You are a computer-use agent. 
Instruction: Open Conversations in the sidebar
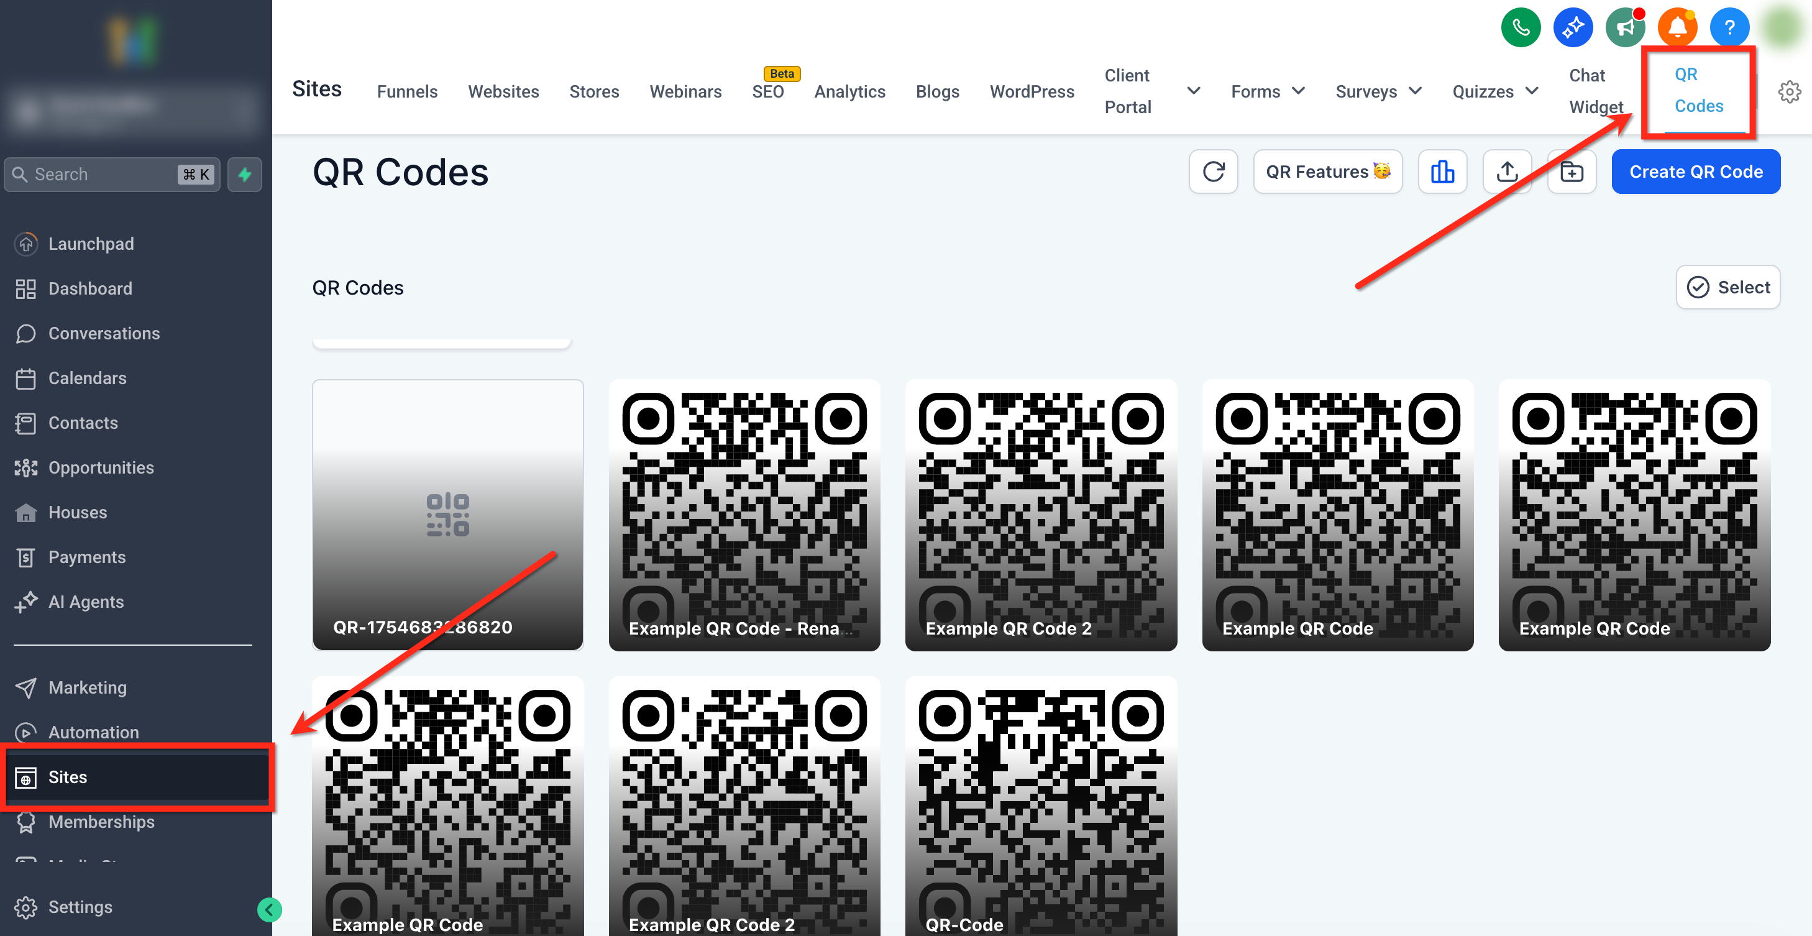(103, 334)
